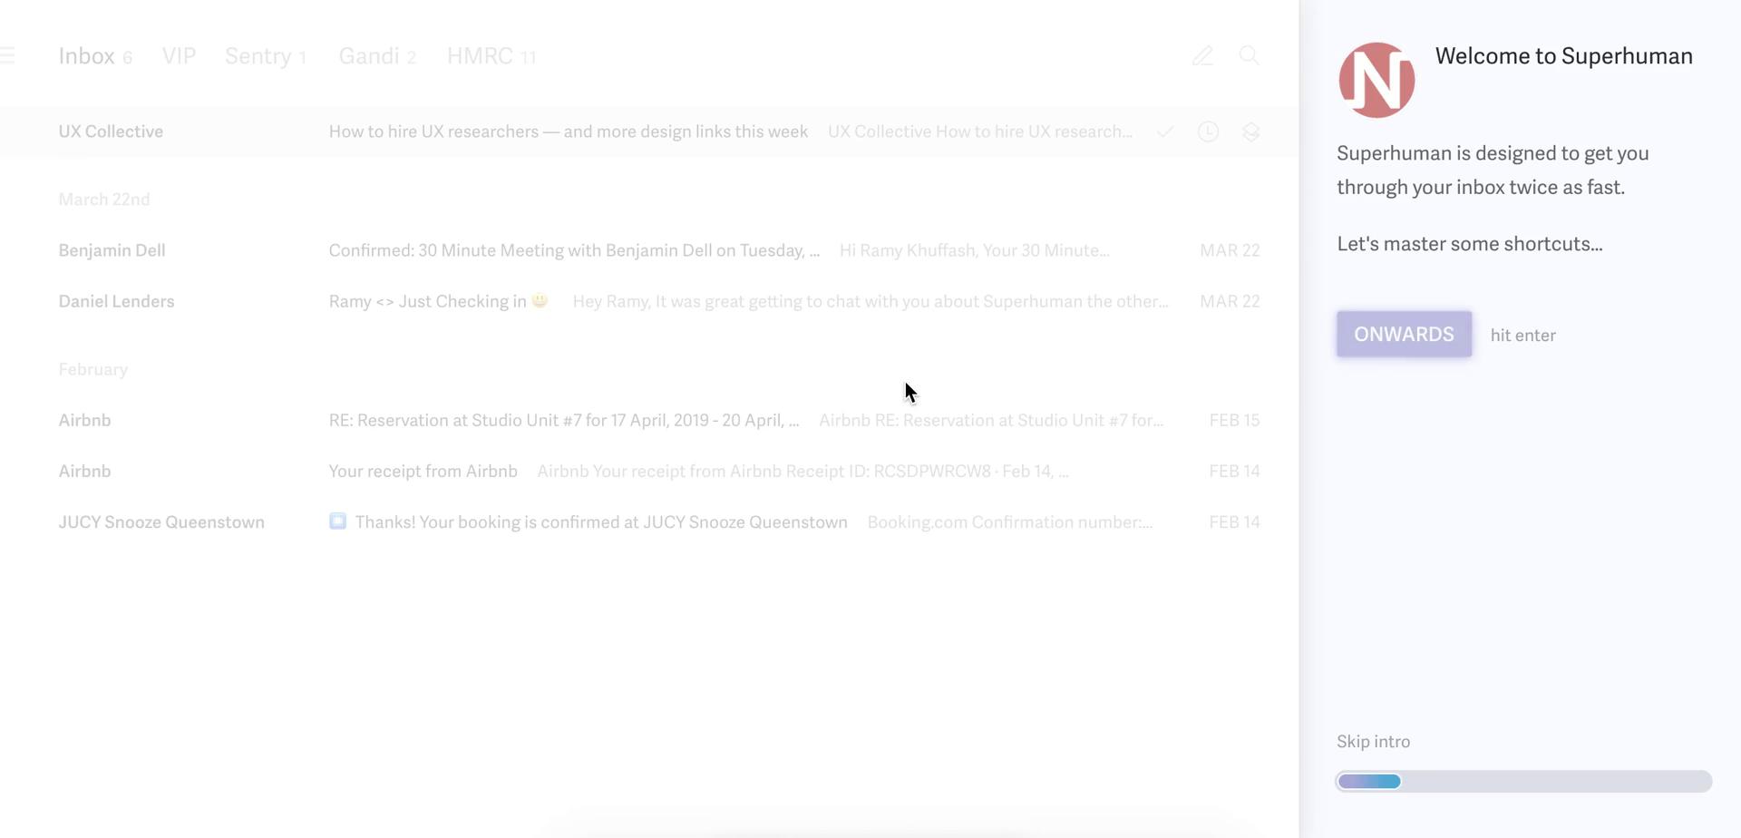Snooze UX Collective email with the clock icon

(x=1208, y=132)
